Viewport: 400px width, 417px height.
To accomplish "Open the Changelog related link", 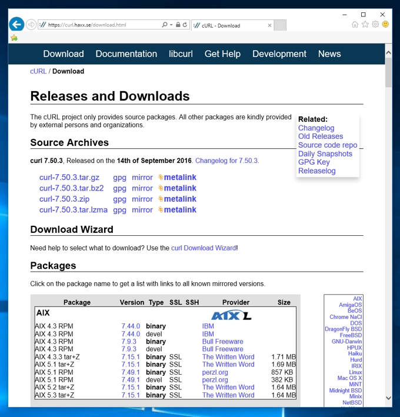I will 316,128.
